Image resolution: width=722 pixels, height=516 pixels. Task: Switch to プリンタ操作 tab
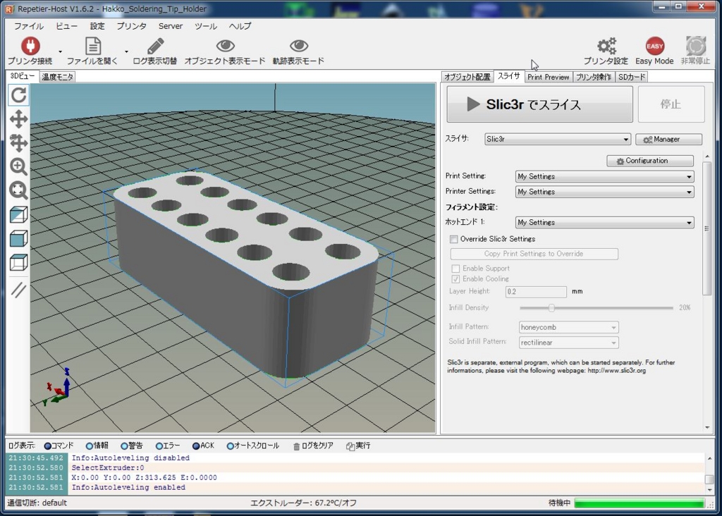pyautogui.click(x=594, y=77)
